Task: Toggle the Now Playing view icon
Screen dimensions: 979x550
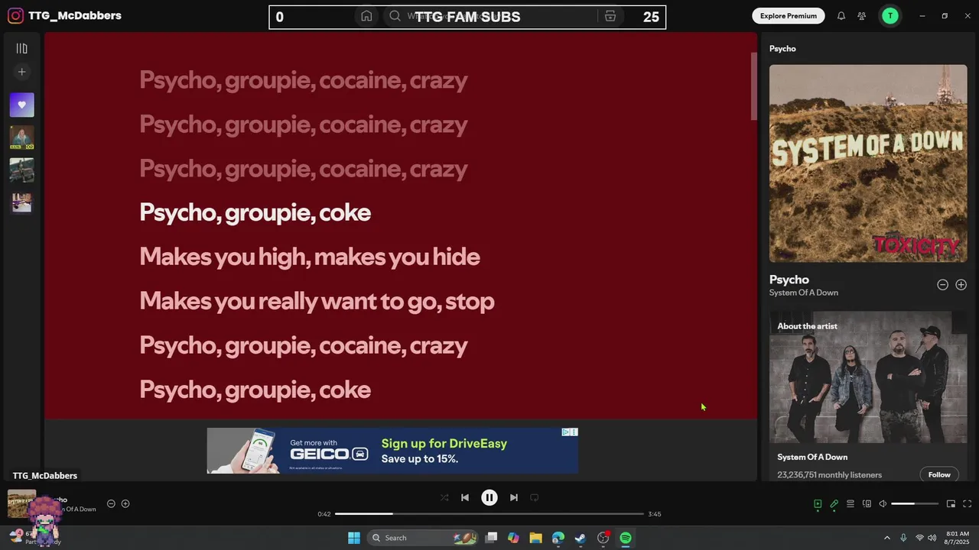Action: coord(818,504)
